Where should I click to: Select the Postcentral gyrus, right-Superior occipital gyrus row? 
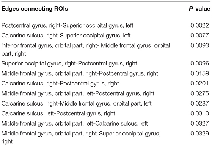pos(106,25)
